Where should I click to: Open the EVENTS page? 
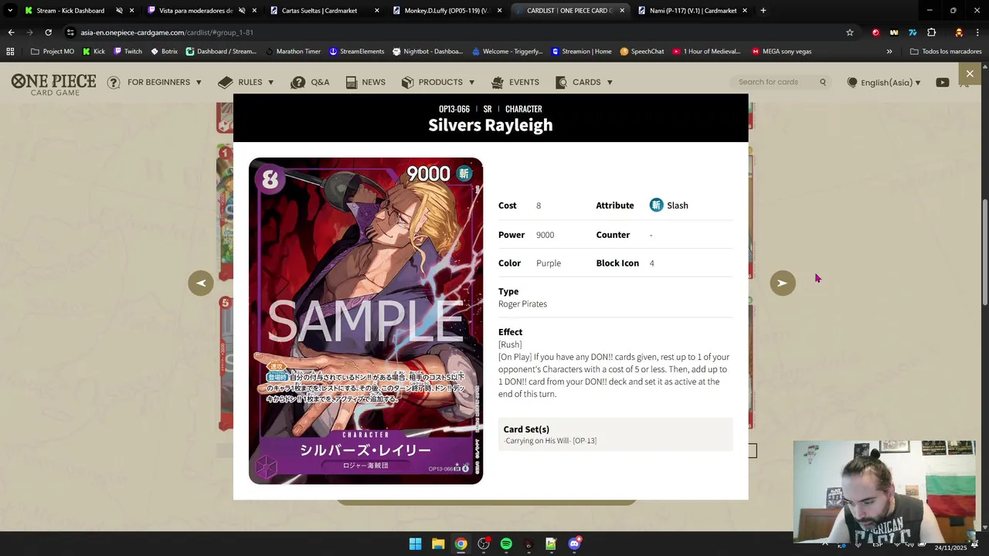(515, 82)
